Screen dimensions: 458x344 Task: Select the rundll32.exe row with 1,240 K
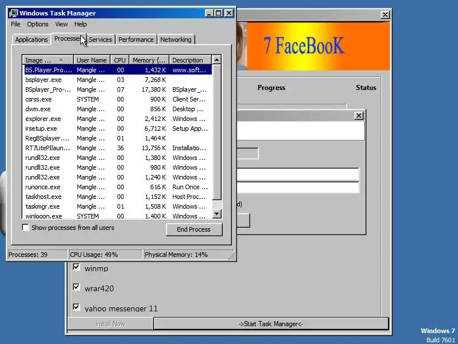117,177
